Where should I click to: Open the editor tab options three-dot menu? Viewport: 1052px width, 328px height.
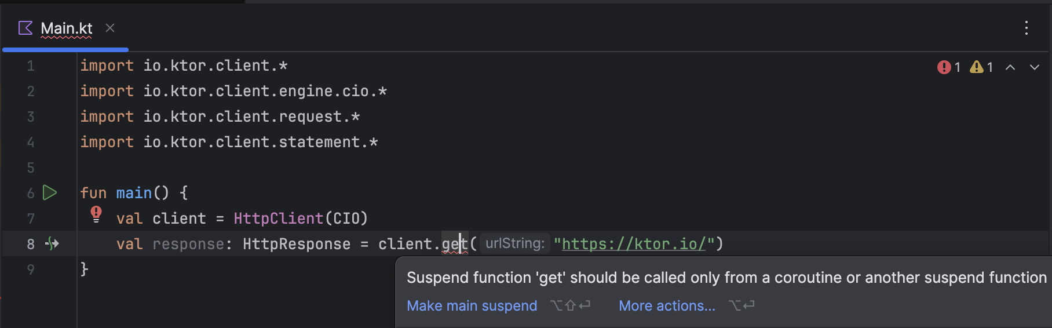(x=1026, y=28)
